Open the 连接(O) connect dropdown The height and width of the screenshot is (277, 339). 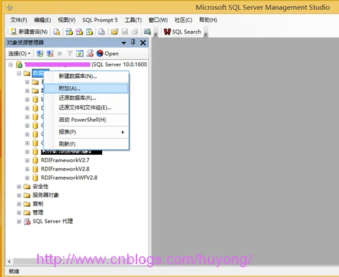19,53
